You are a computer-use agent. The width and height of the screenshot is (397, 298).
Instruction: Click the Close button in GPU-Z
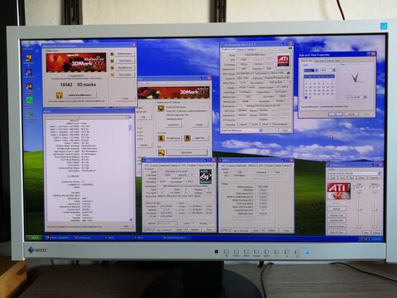click(285, 130)
